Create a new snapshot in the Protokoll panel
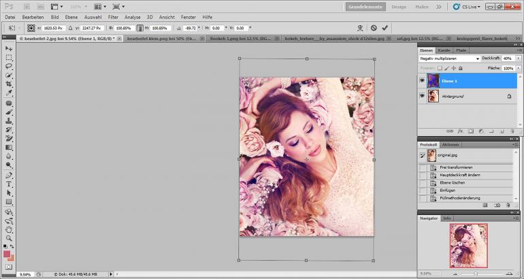The width and height of the screenshot is (524, 279). coord(497,205)
